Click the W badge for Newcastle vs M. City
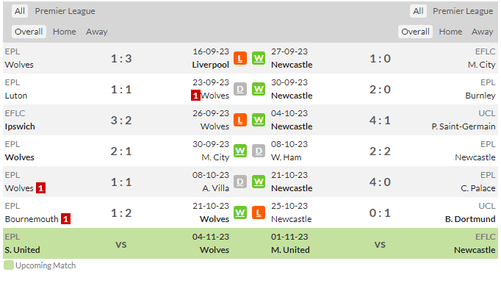501x286 pixels. click(x=259, y=59)
